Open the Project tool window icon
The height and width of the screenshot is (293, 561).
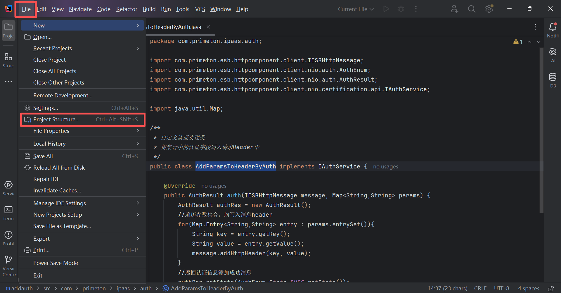click(8, 30)
